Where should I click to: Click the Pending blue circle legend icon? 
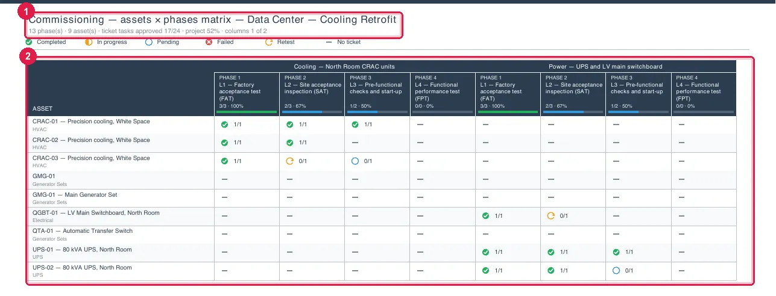coord(149,42)
